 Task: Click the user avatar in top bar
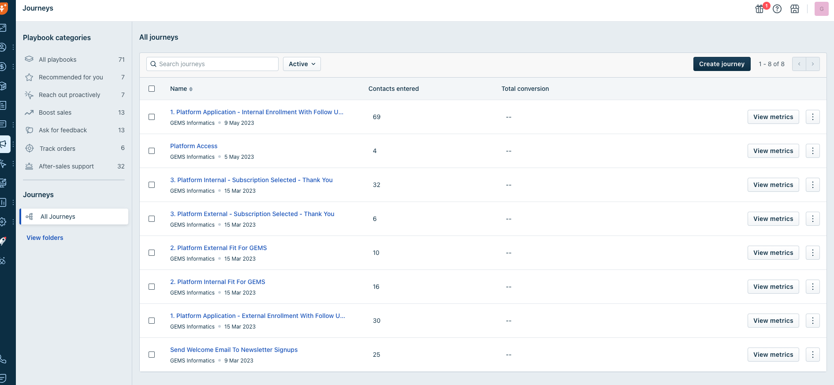click(x=821, y=9)
